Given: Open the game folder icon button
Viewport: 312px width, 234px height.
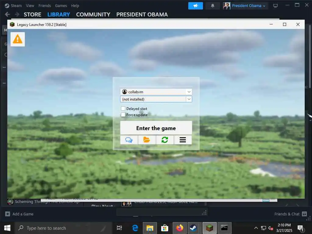Looking at the screenshot, I should [x=147, y=140].
